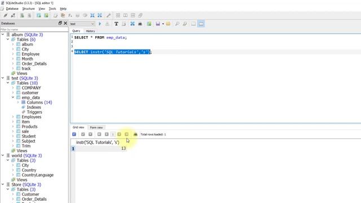Select Indexes under emp_data
Image resolution: width=361 pixels, height=203 pixels.
(34, 107)
